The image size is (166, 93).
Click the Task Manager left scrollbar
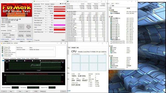point(68,52)
